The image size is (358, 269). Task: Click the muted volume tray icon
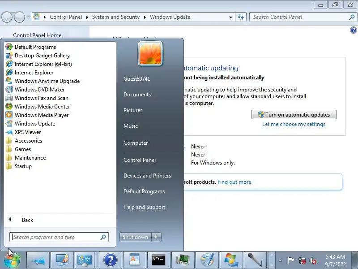313,260
